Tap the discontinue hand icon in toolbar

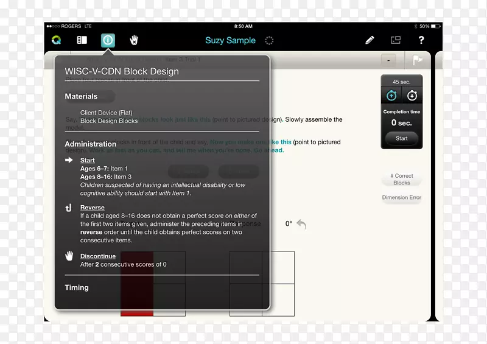(134, 40)
